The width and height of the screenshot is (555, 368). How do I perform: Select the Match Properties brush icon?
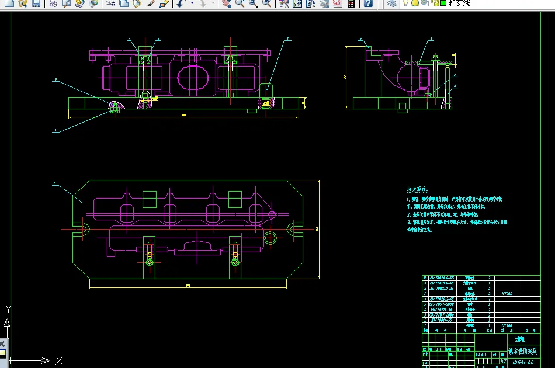[x=151, y=3]
